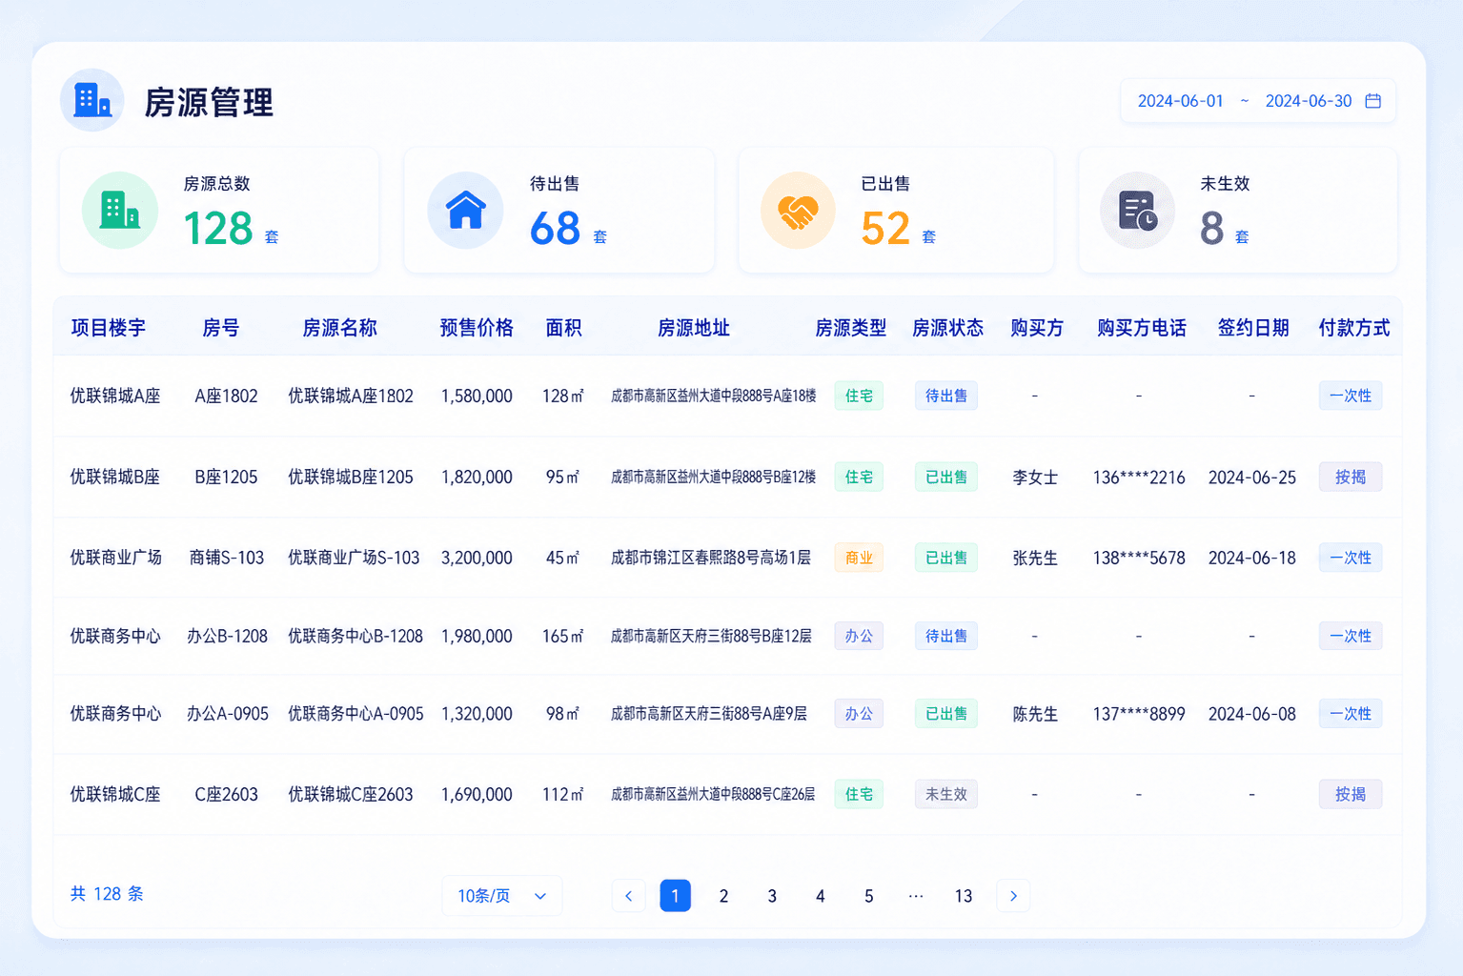The height and width of the screenshot is (976, 1463).
Task: Click 已出售 status in 商铺S-103 row
Action: point(946,558)
